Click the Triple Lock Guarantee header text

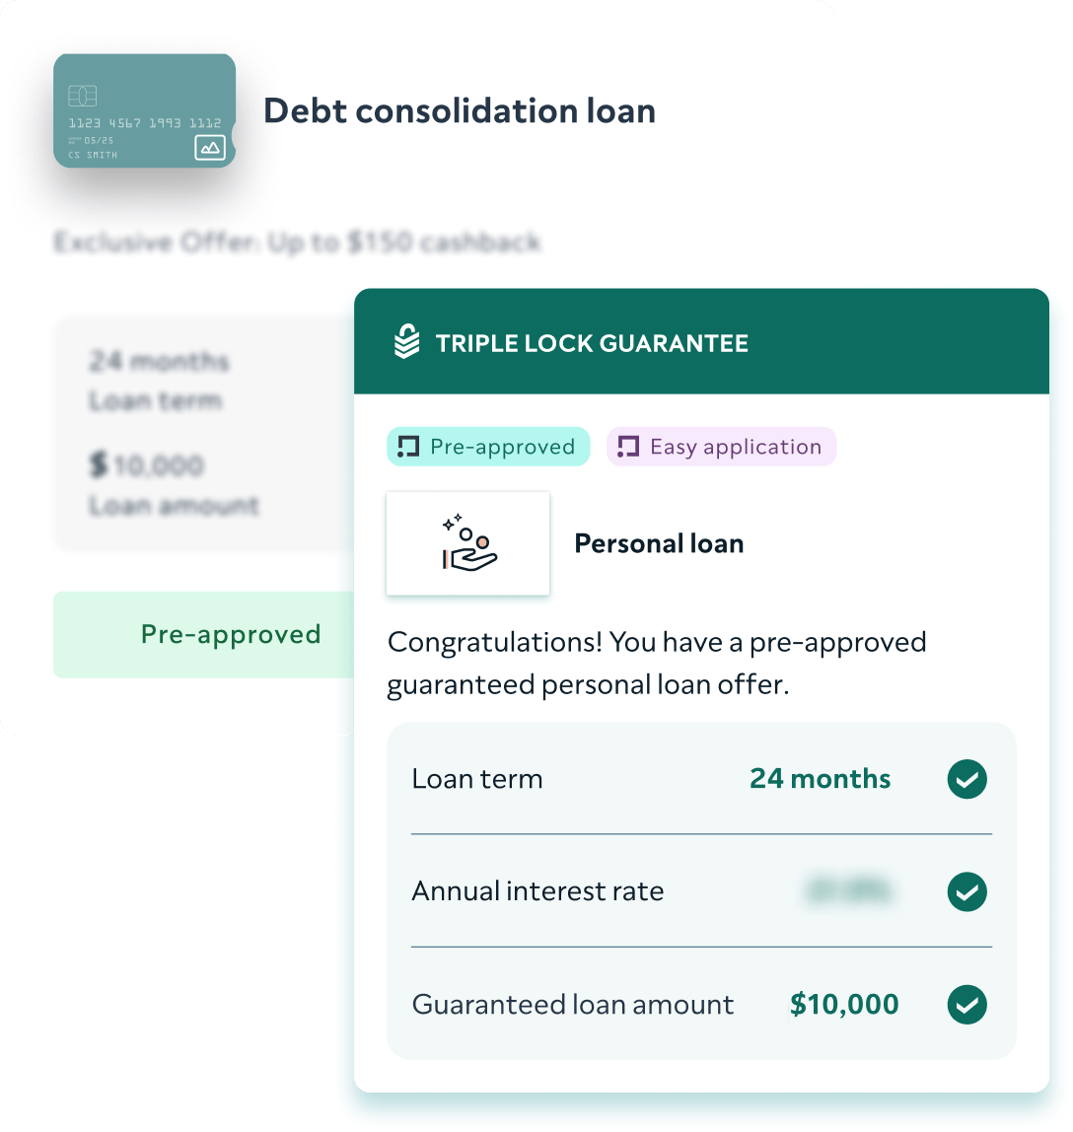(x=592, y=343)
